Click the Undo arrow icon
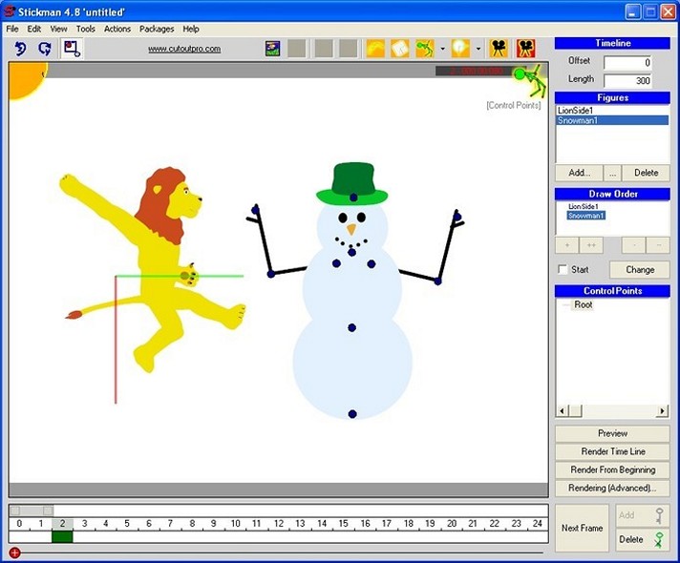This screenshot has height=563, width=680. pyautogui.click(x=20, y=48)
